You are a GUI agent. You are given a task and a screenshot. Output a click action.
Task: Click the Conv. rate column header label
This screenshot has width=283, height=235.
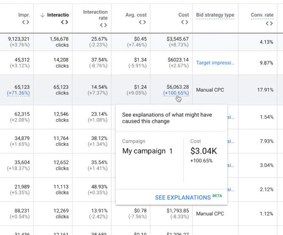click(262, 15)
